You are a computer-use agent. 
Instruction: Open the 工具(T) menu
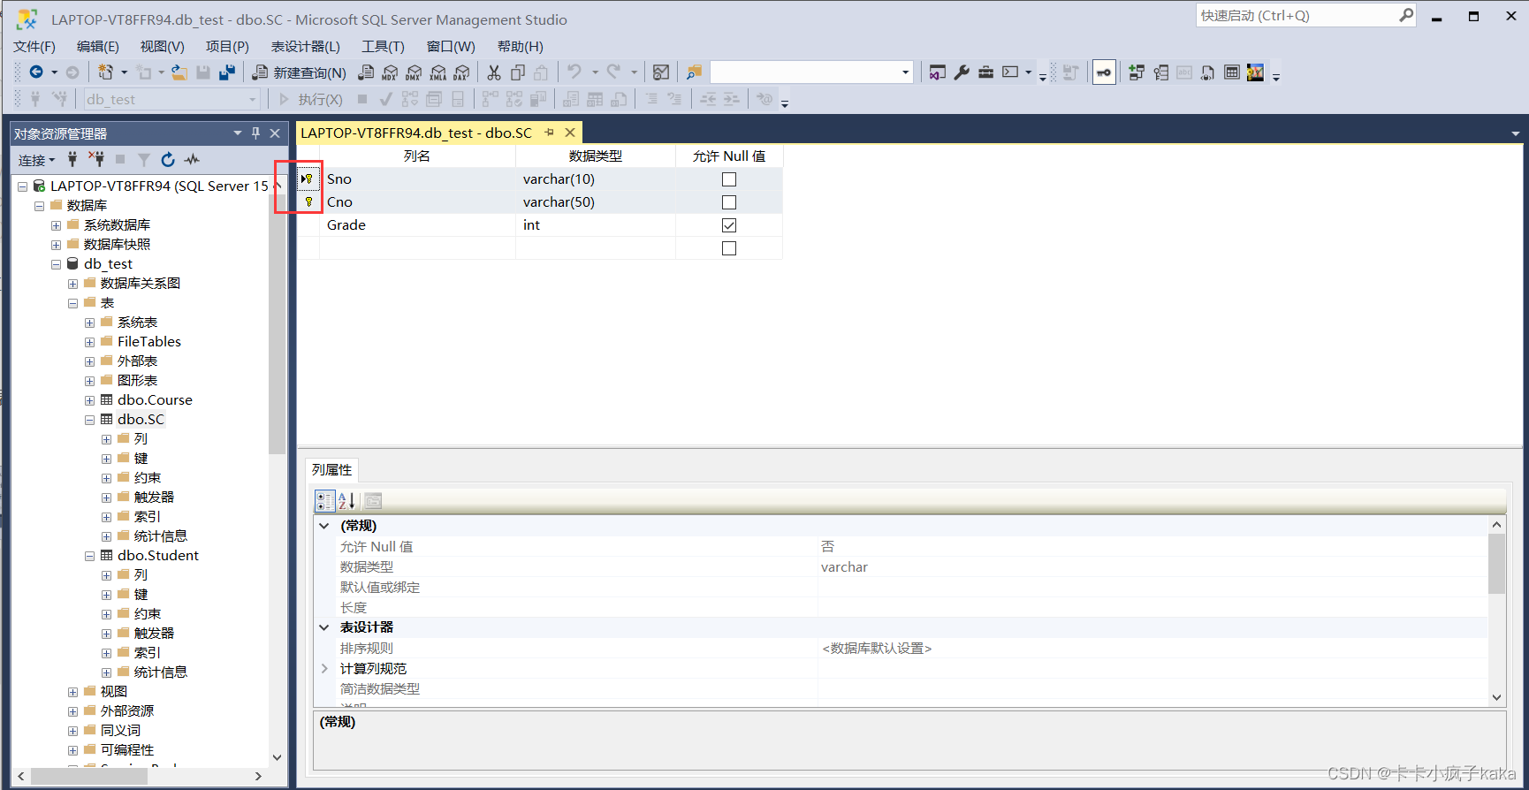coord(383,47)
